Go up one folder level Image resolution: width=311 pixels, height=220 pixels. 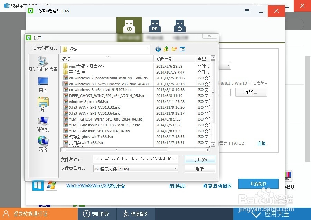(x=166, y=49)
